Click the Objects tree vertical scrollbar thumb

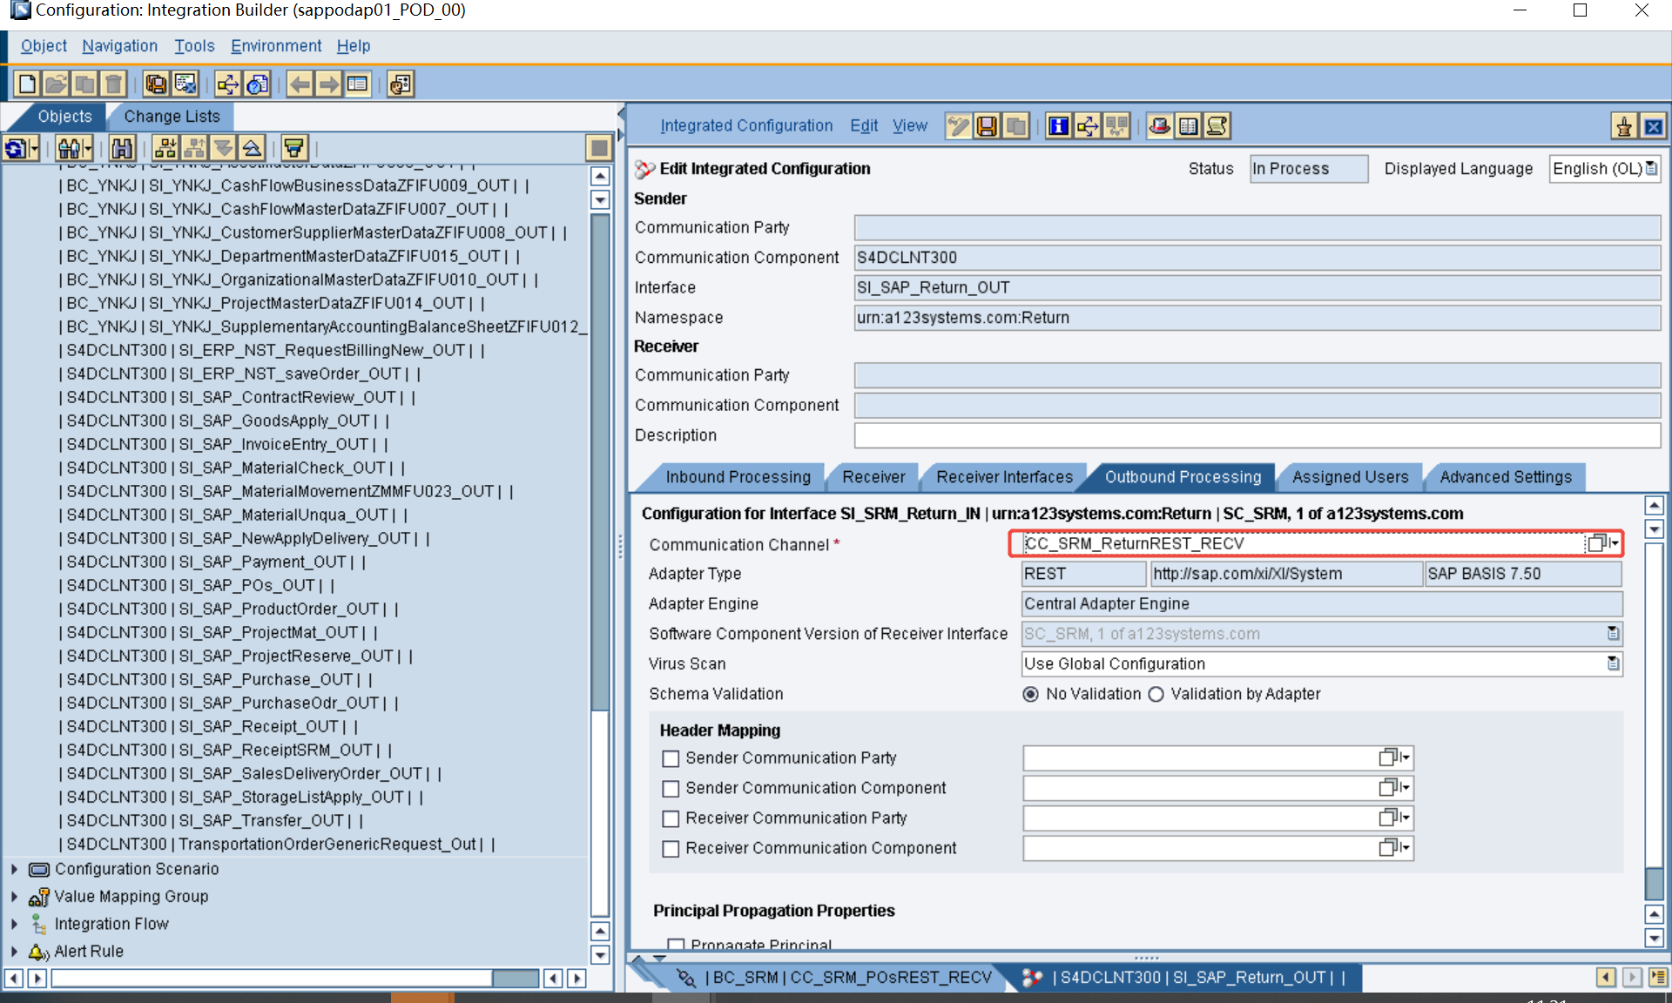pyautogui.click(x=600, y=461)
